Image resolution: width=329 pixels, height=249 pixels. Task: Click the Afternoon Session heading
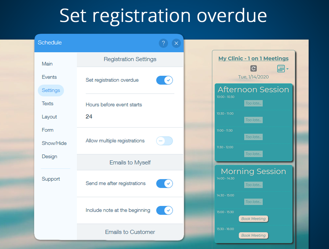[x=253, y=90]
